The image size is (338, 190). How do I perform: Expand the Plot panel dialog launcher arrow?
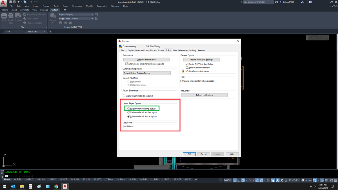(46, 27)
